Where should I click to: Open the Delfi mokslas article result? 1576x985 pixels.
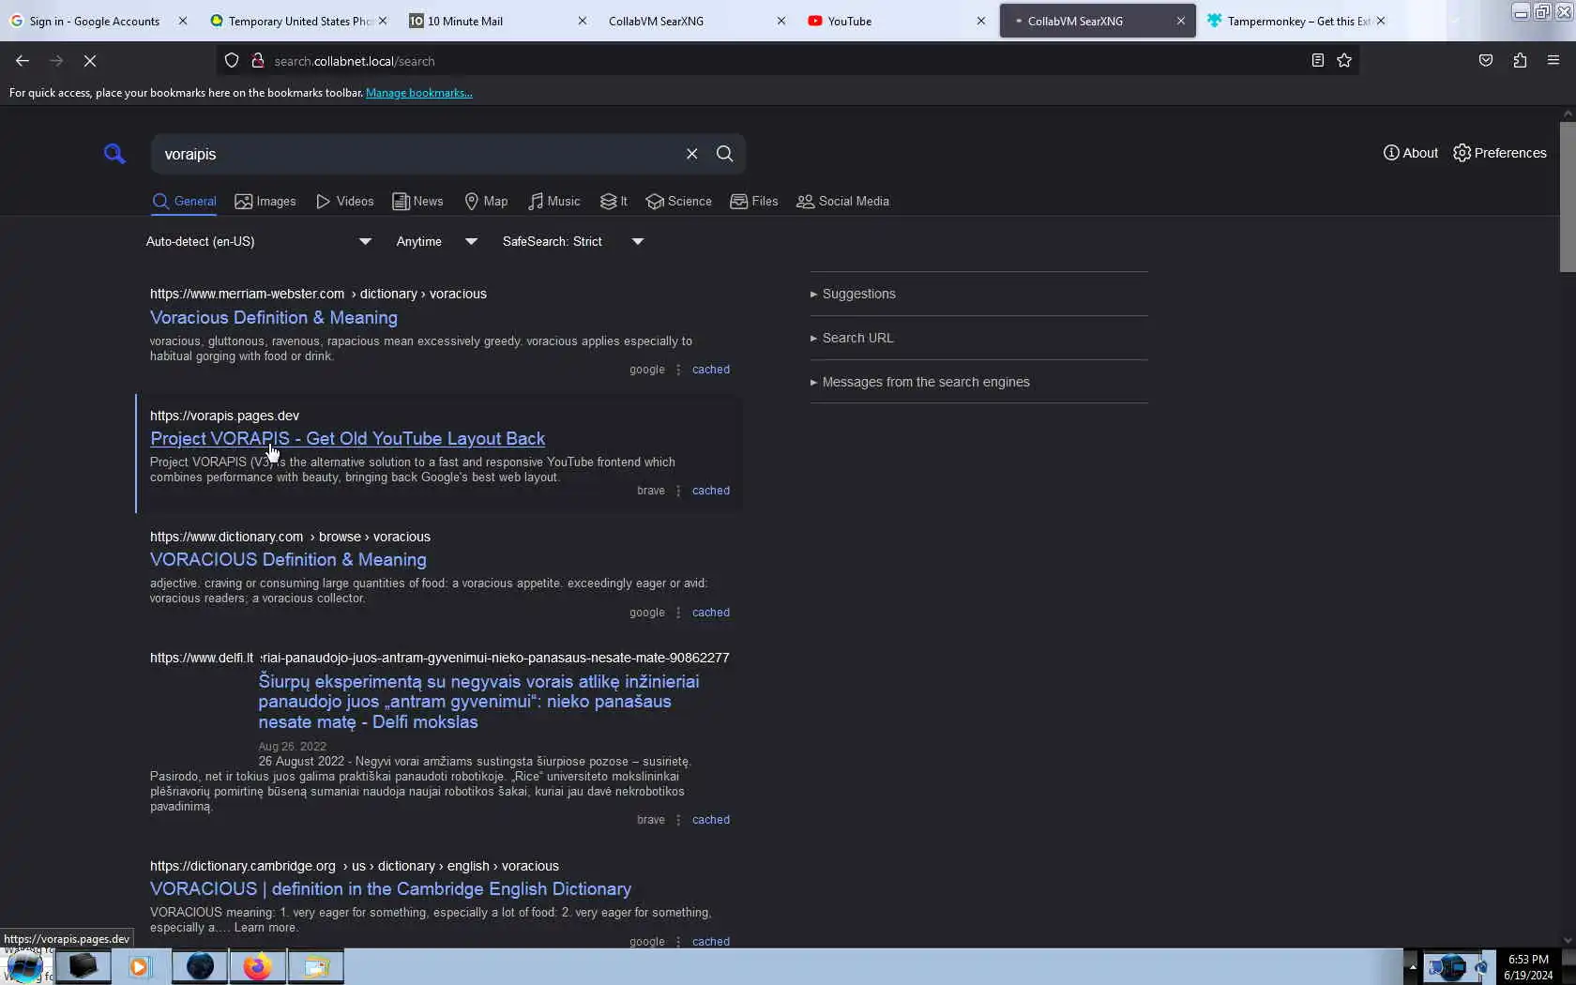(x=478, y=702)
